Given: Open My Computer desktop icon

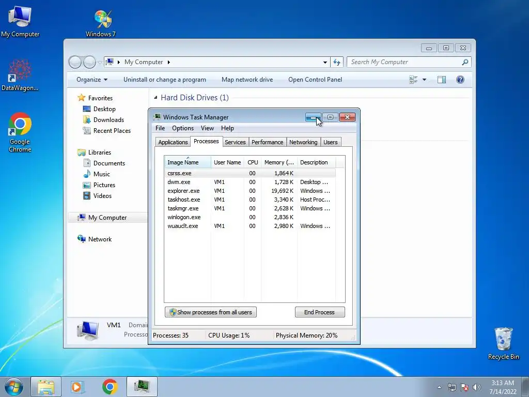Looking at the screenshot, I should (20, 22).
